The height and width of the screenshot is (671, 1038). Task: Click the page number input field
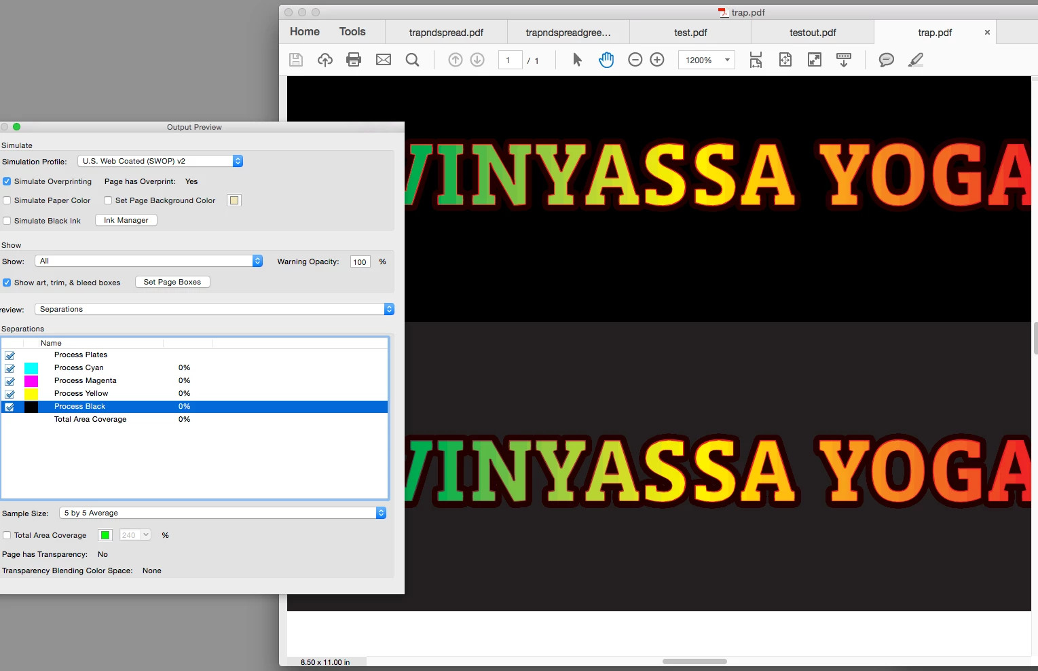(510, 60)
